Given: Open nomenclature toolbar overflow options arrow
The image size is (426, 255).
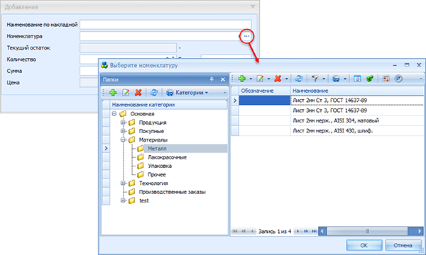Looking at the screenshot, I should (x=421, y=79).
